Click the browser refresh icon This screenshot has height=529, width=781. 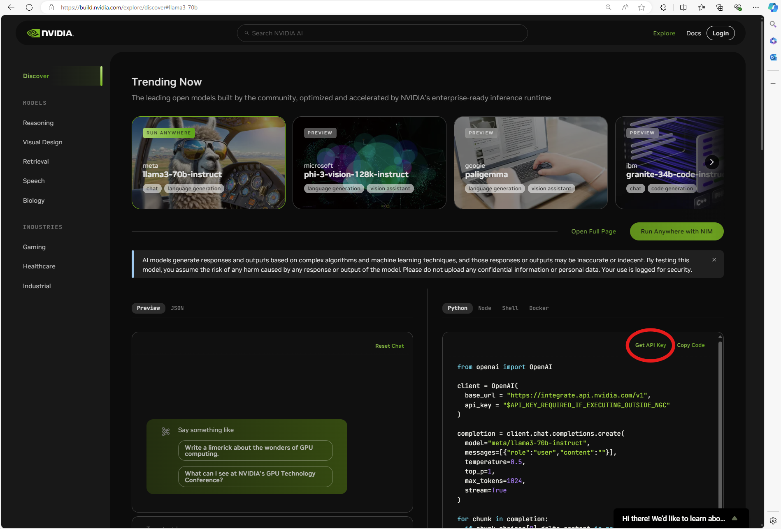pos(29,7)
